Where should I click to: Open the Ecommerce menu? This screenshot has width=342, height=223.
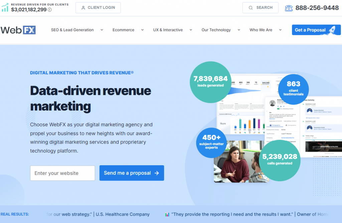point(124,30)
